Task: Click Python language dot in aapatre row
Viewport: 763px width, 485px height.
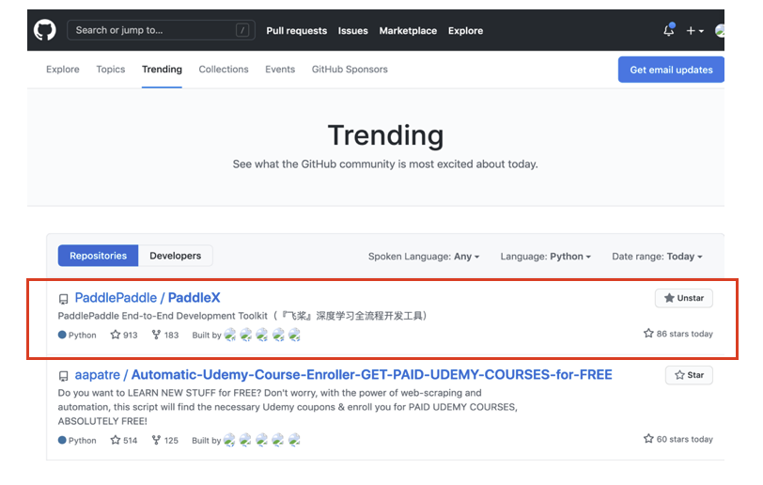Action: pos(62,440)
